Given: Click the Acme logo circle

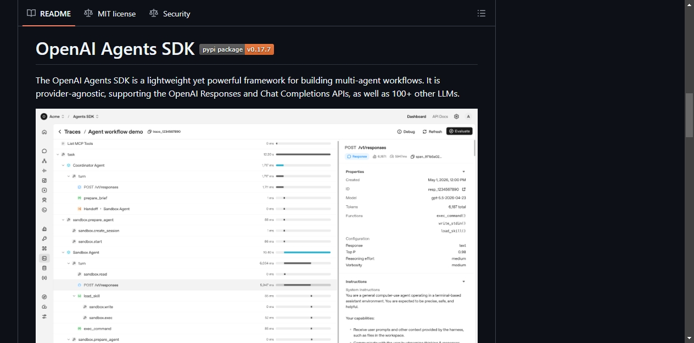Looking at the screenshot, I should click(x=44, y=116).
